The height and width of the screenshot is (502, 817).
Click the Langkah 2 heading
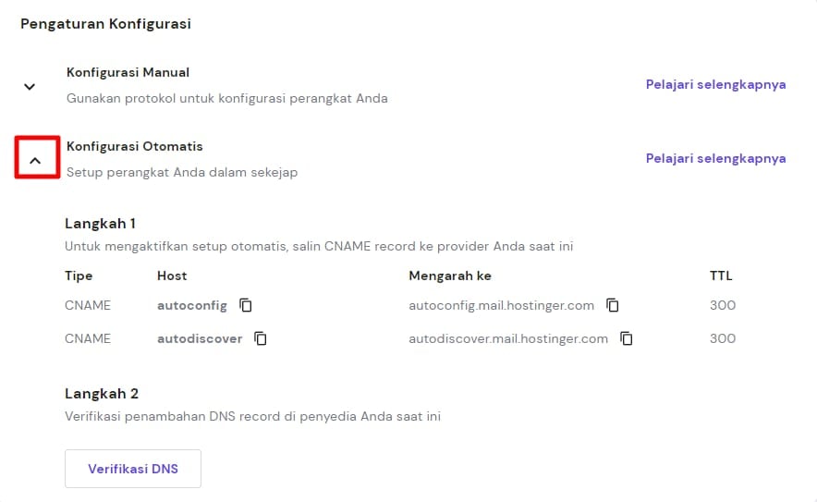pyautogui.click(x=102, y=393)
